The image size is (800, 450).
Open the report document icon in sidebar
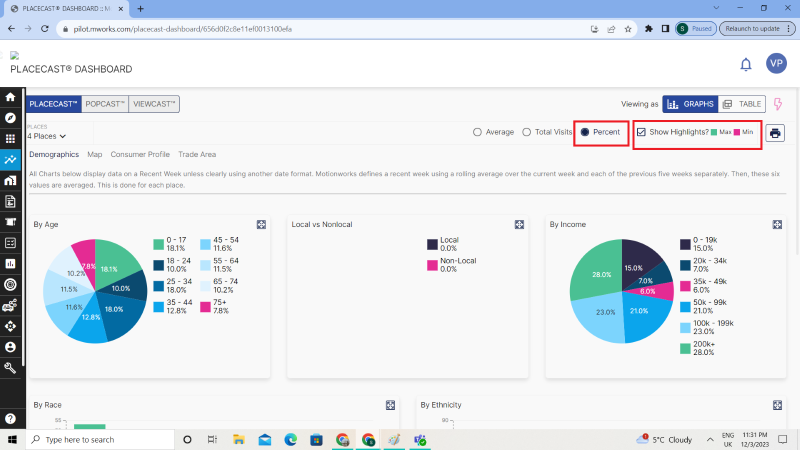coord(10,201)
